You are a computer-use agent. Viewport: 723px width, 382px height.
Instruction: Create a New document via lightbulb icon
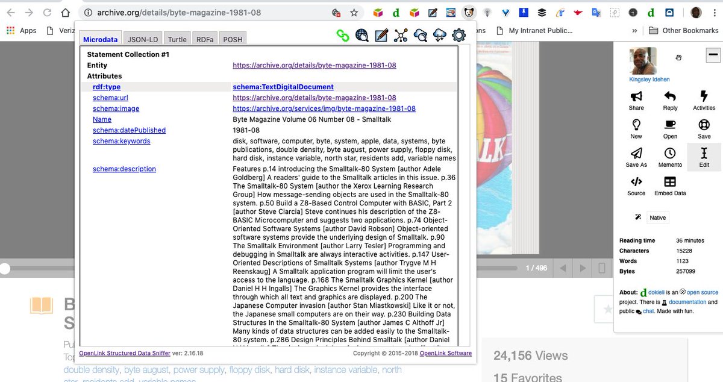636,125
